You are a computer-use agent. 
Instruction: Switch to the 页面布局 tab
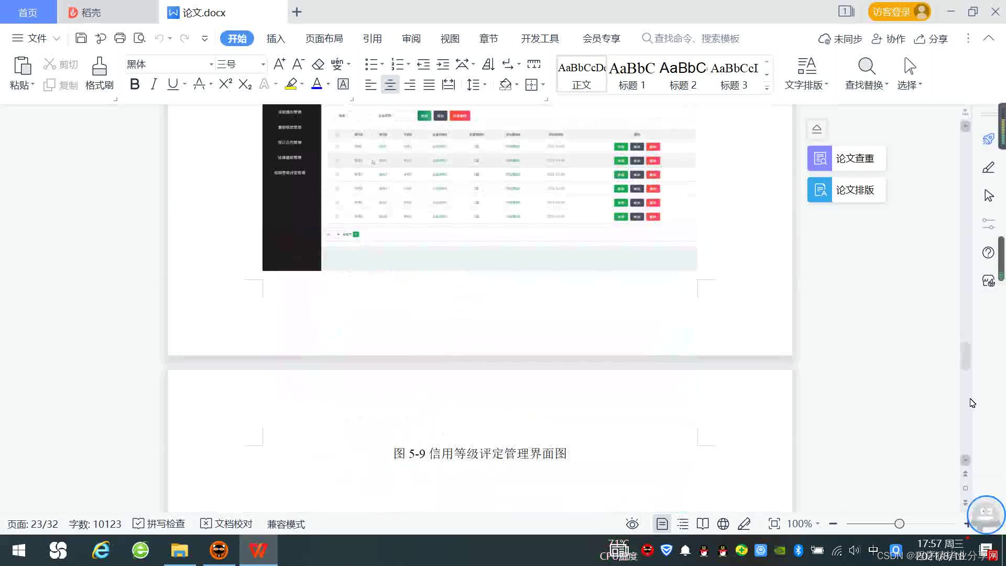324,39
